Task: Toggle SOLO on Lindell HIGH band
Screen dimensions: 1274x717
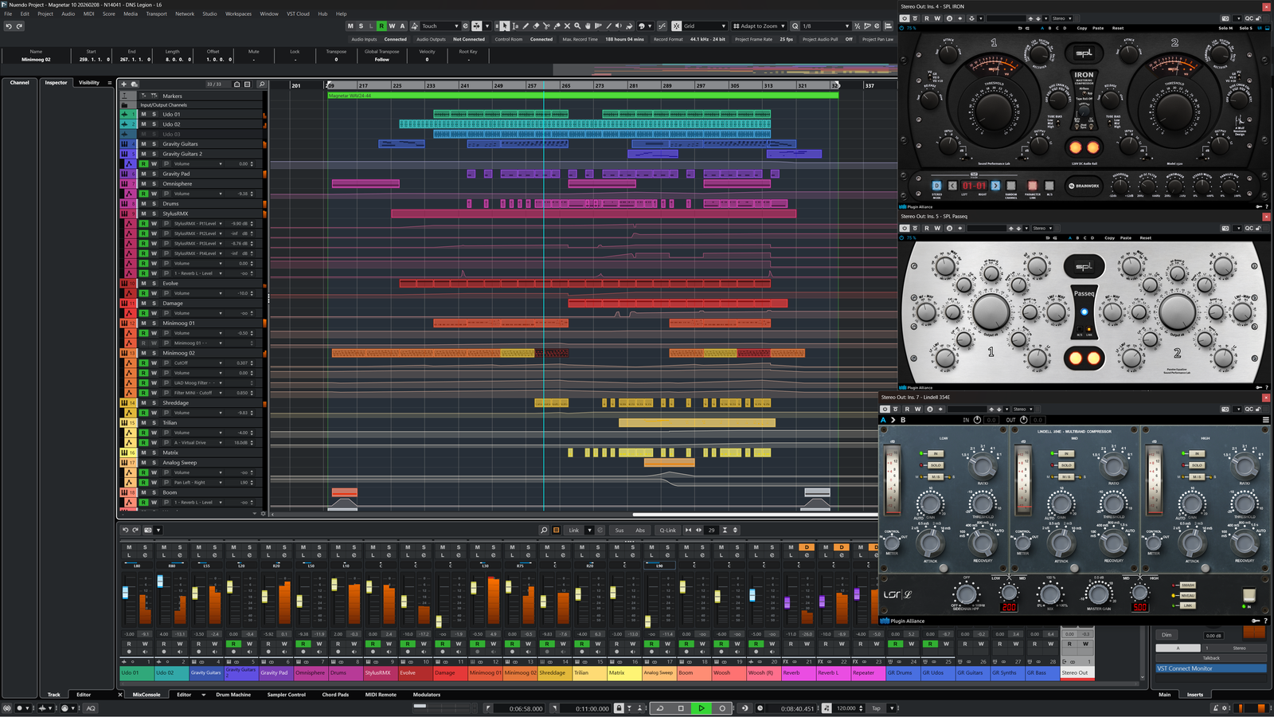Action: pyautogui.click(x=1197, y=465)
